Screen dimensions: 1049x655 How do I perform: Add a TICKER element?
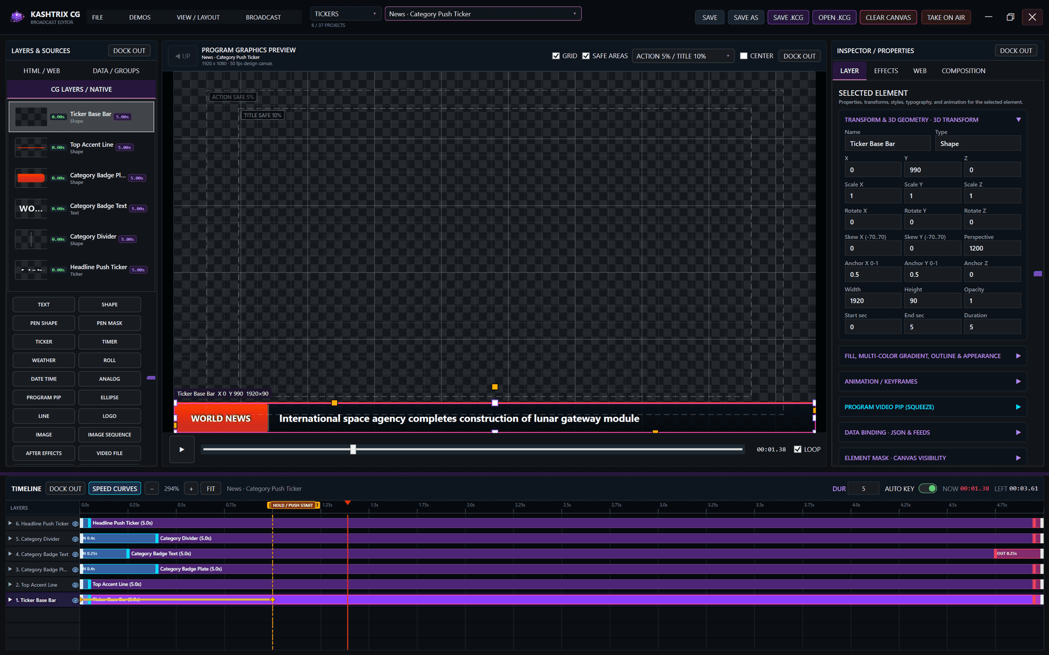44,341
